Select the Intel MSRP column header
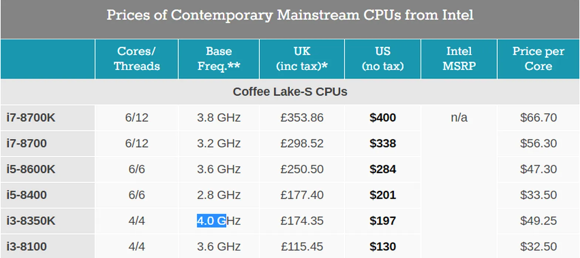 coord(459,59)
